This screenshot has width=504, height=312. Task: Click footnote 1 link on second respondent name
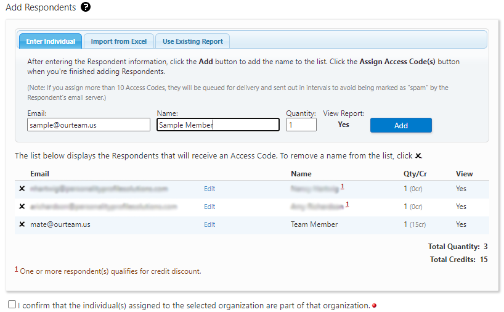pos(348,204)
